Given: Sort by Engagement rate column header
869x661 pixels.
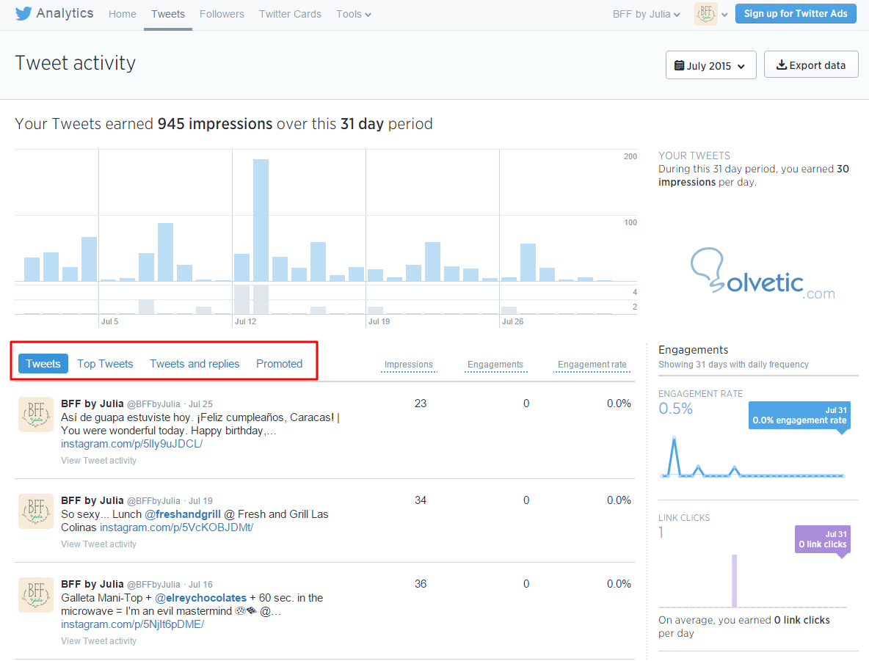Looking at the screenshot, I should (592, 365).
